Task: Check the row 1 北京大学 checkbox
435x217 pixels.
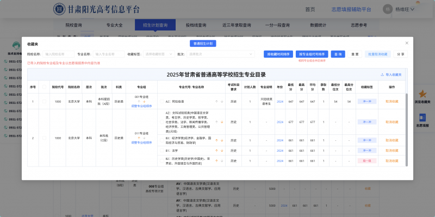Action: click(x=44, y=102)
